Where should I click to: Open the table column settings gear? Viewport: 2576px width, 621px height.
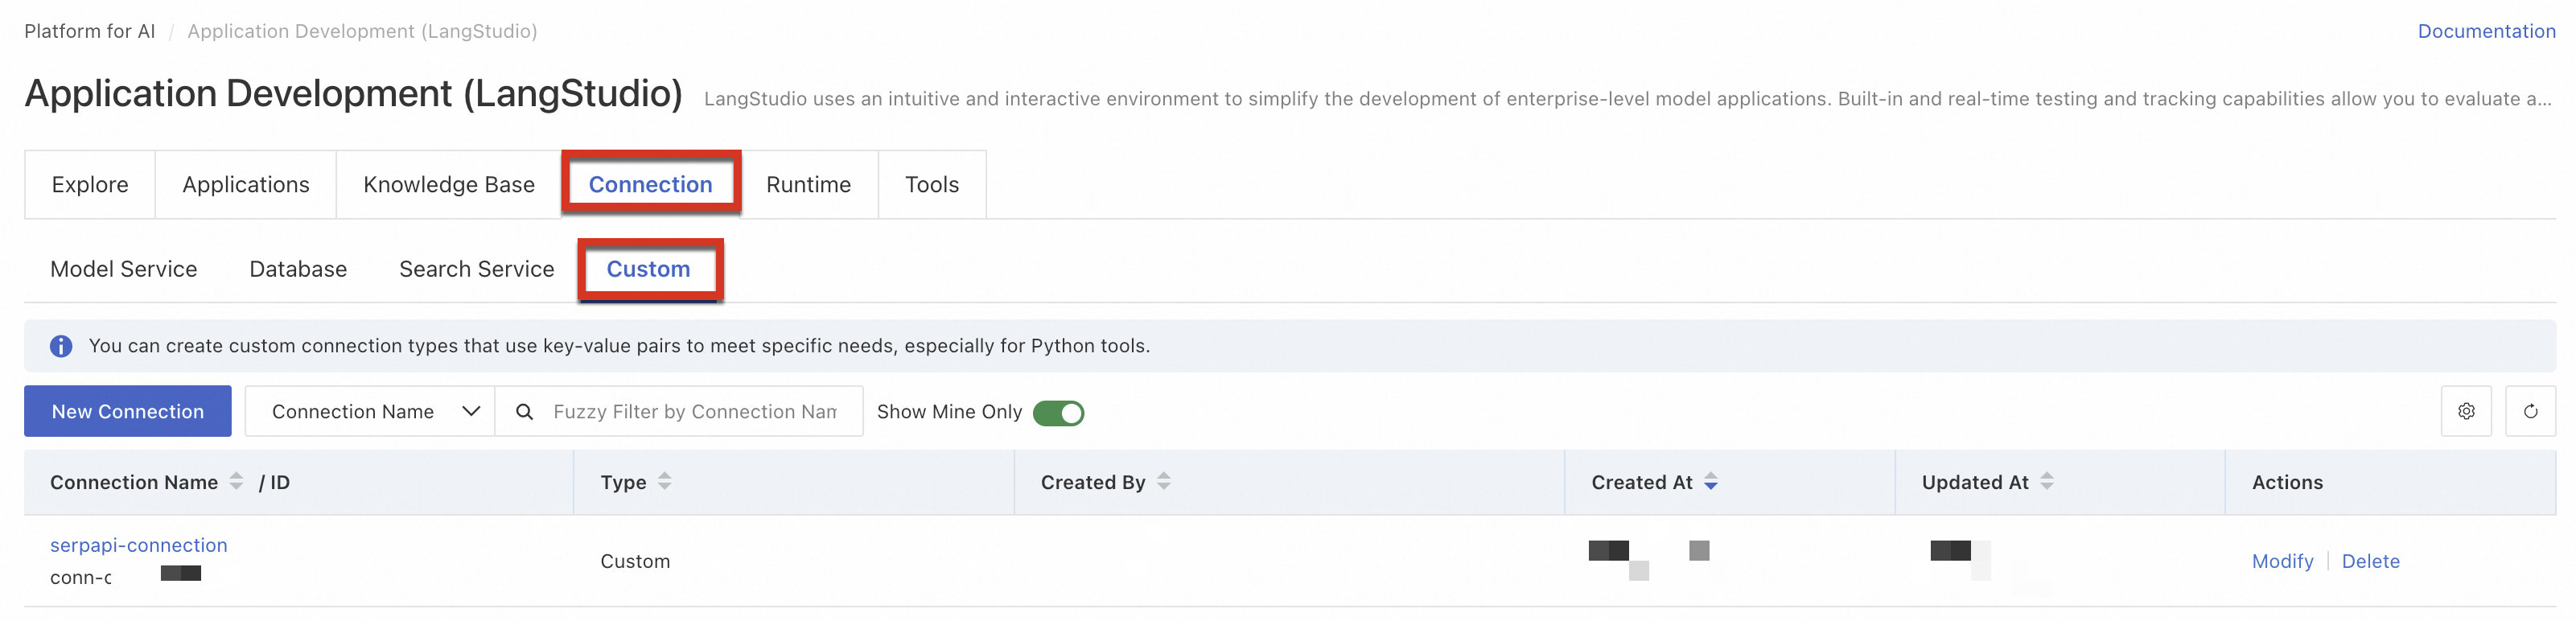[x=2466, y=411]
